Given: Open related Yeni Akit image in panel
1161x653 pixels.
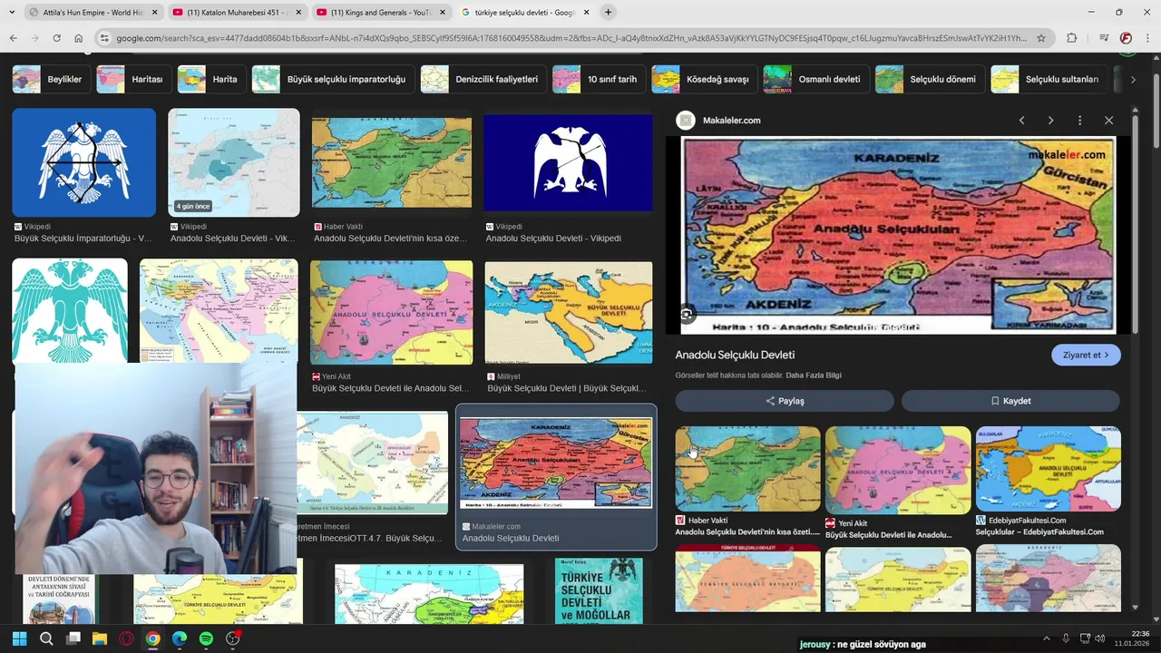Looking at the screenshot, I should [898, 470].
